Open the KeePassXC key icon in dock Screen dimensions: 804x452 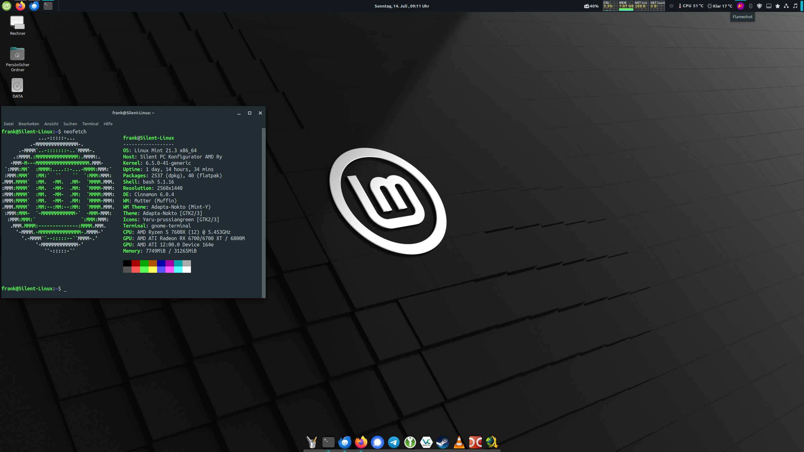[410, 442]
